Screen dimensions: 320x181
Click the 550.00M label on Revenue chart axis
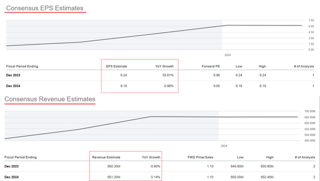pos(309,129)
